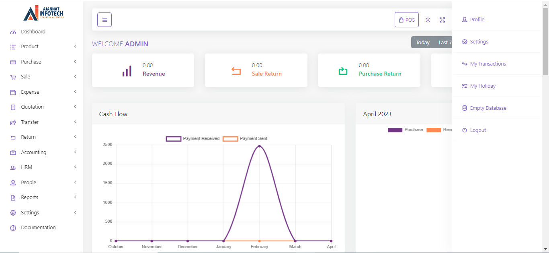Select the Today filter button
The width and height of the screenshot is (549, 253).
click(x=422, y=42)
